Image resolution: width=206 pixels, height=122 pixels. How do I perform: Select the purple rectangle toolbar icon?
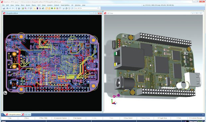click(x=37, y=8)
